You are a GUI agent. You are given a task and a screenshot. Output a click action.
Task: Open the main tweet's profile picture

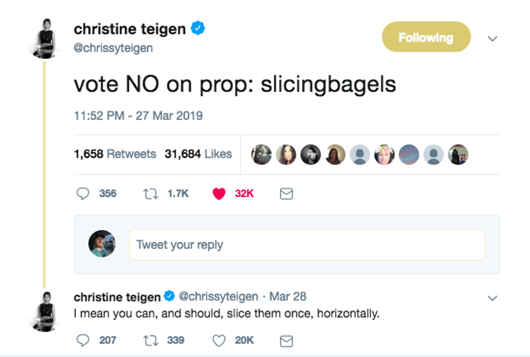click(44, 38)
